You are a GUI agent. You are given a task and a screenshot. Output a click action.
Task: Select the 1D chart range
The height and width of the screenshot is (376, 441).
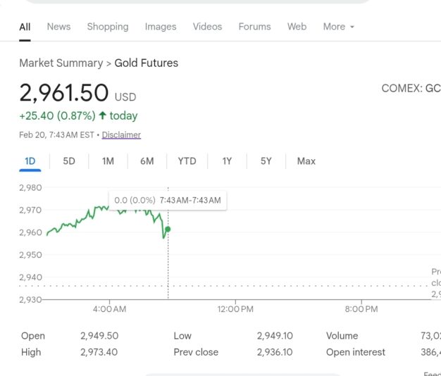[x=30, y=161]
